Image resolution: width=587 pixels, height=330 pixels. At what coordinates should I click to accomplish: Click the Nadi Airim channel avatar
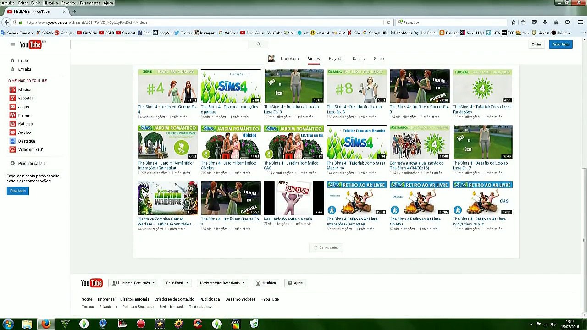(271, 59)
